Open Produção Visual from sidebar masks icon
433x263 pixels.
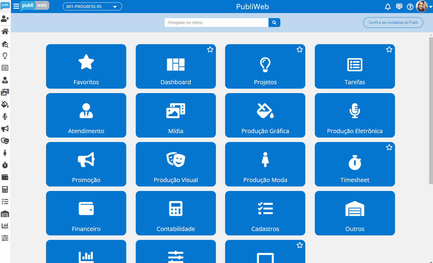(5, 141)
